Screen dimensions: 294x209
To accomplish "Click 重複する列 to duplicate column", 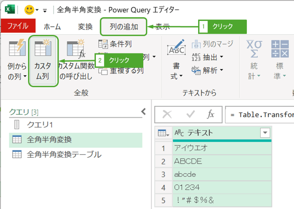I will pyautogui.click(x=121, y=71).
